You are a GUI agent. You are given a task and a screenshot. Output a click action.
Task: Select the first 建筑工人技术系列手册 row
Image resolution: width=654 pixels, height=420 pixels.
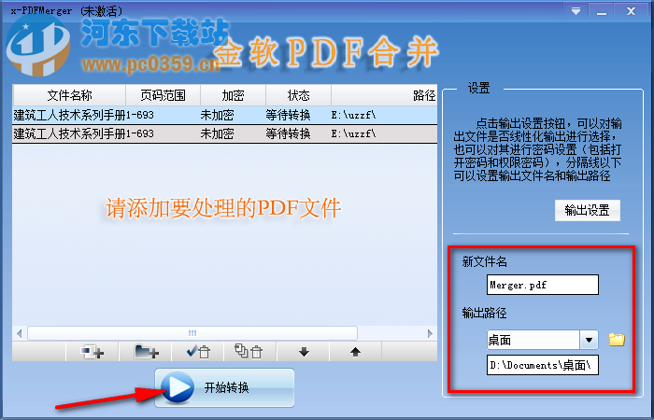[x=225, y=115]
